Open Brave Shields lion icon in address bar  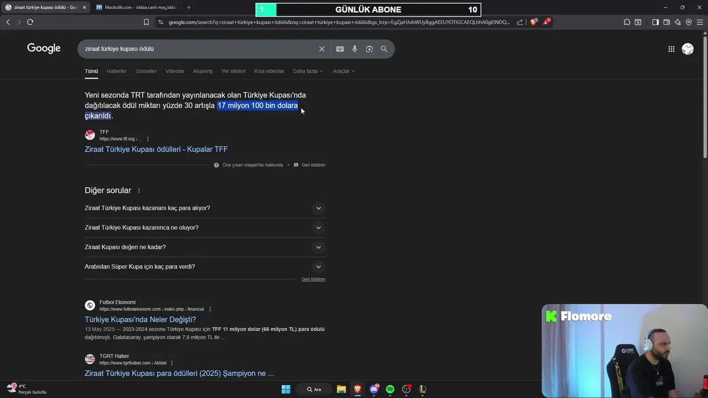533,22
